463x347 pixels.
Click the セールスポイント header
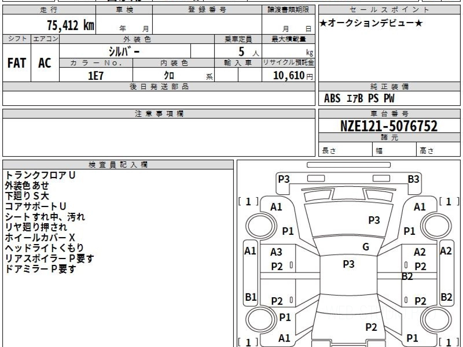(389, 10)
